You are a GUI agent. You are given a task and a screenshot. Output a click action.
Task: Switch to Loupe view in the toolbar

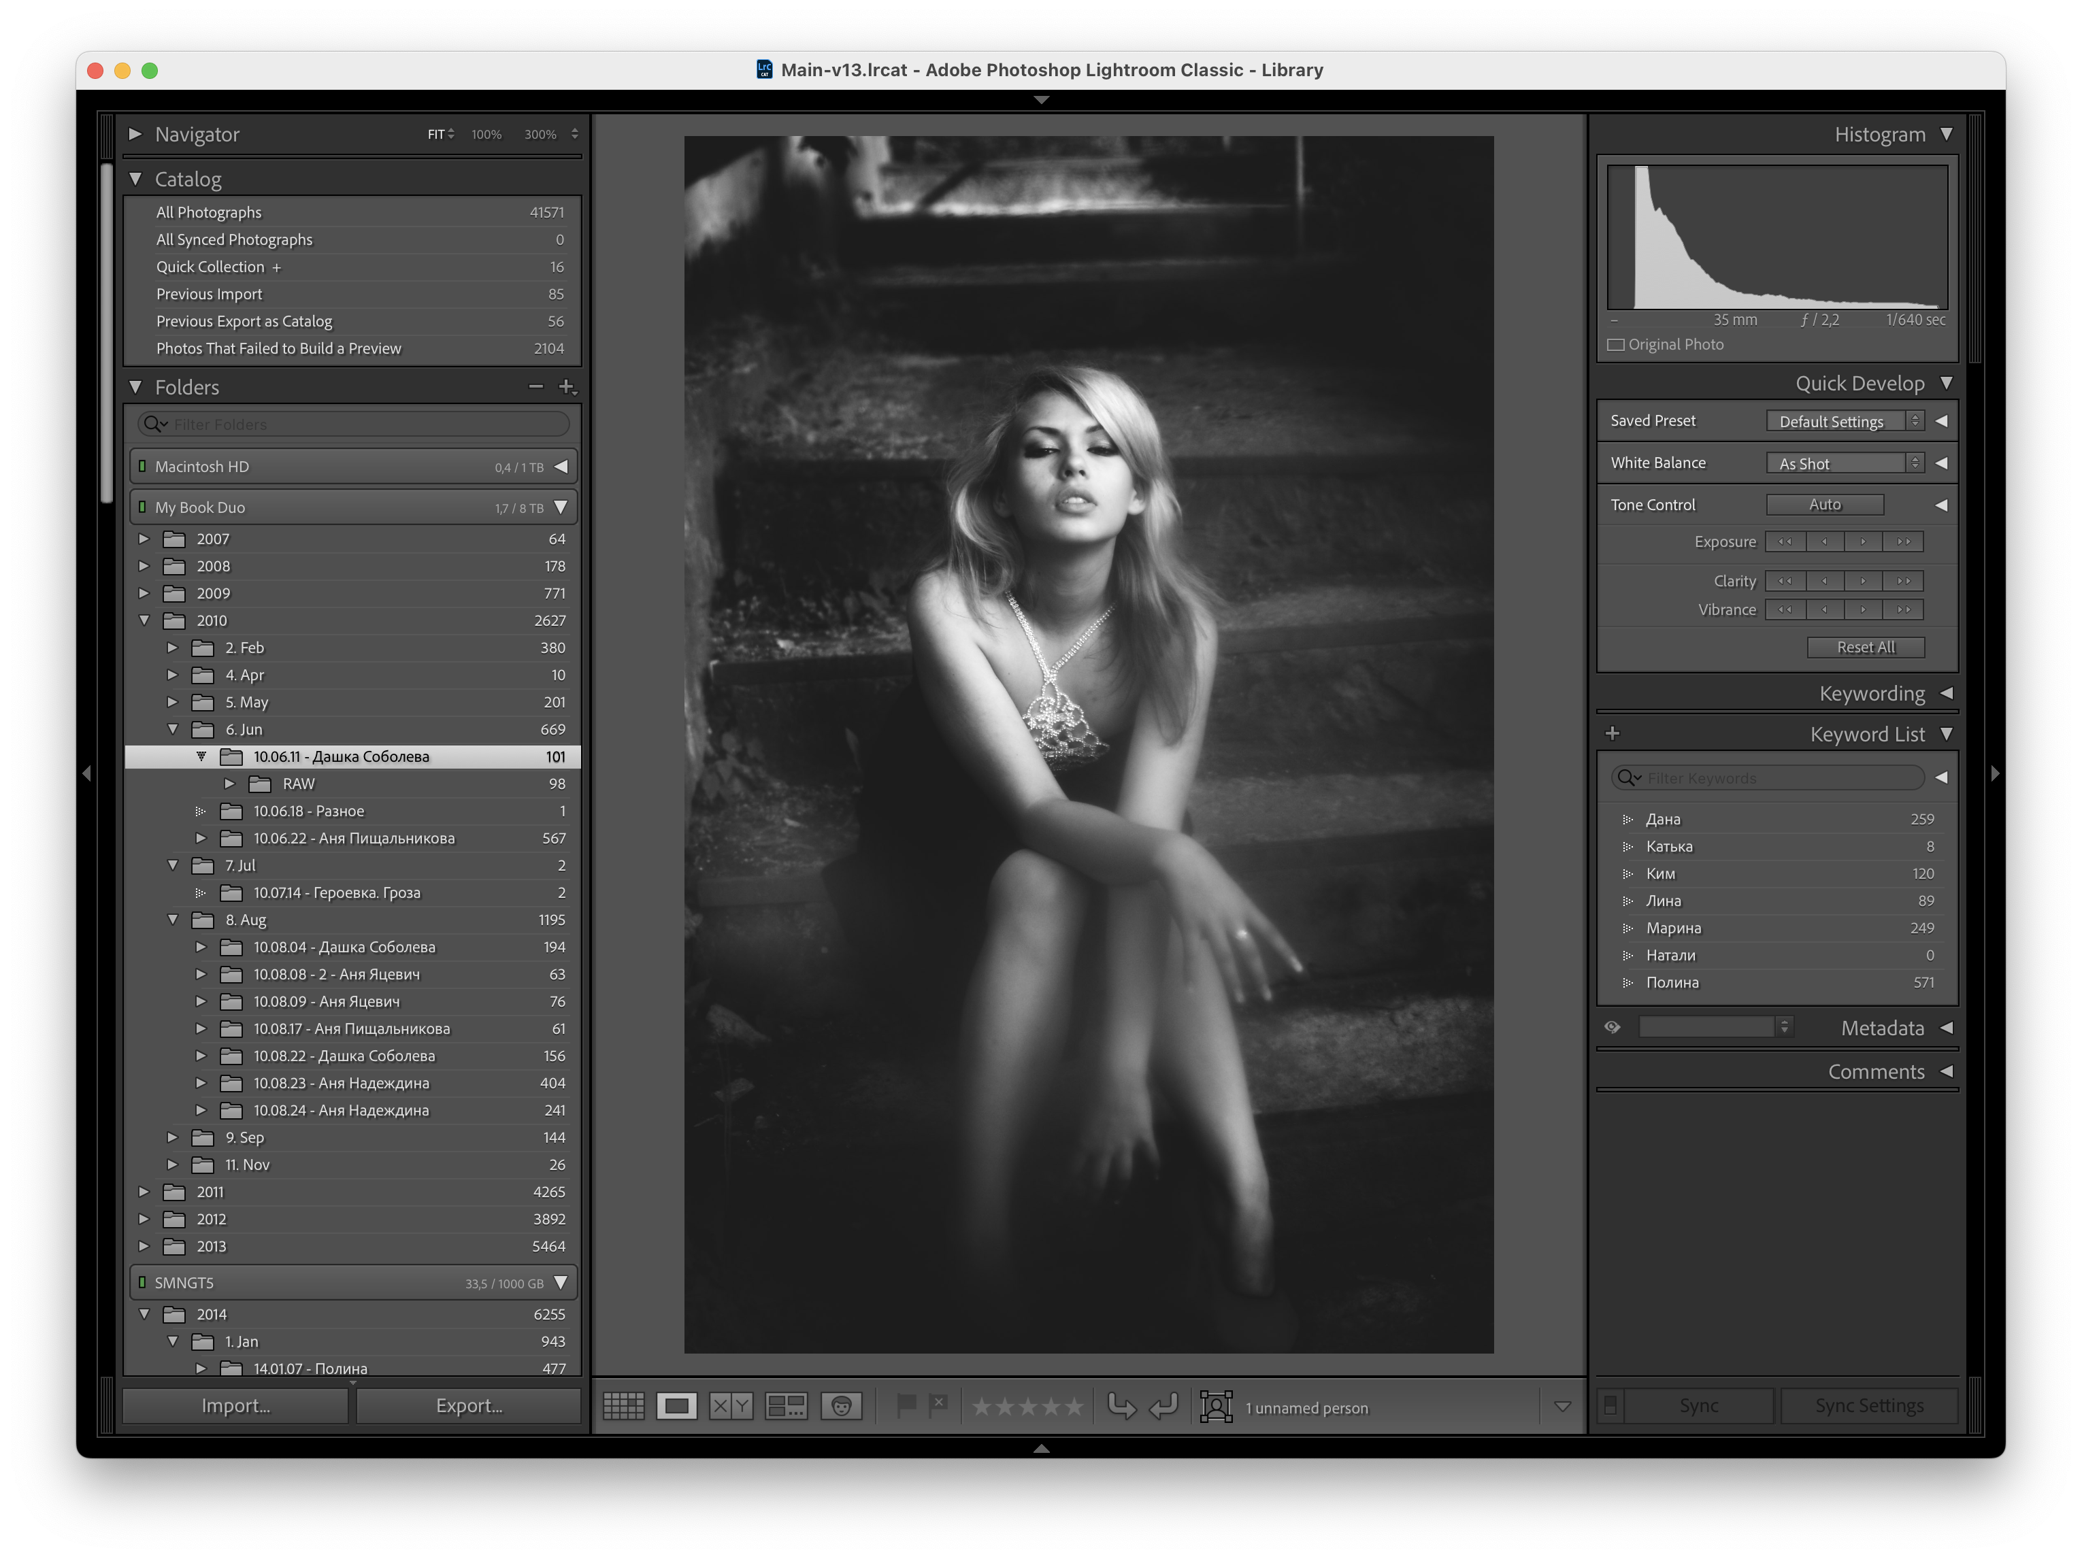pyautogui.click(x=677, y=1407)
